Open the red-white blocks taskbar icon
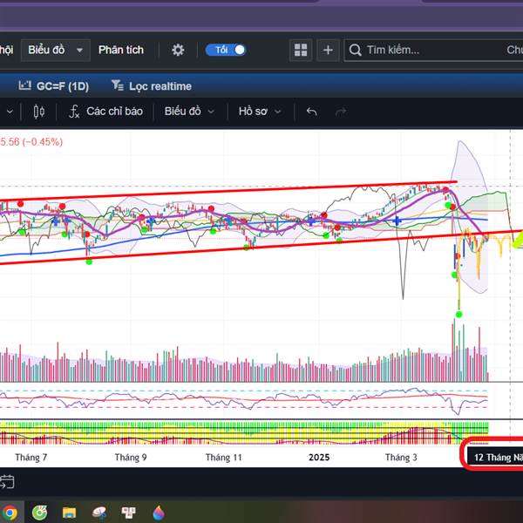The width and height of the screenshot is (523, 523). [x=128, y=513]
